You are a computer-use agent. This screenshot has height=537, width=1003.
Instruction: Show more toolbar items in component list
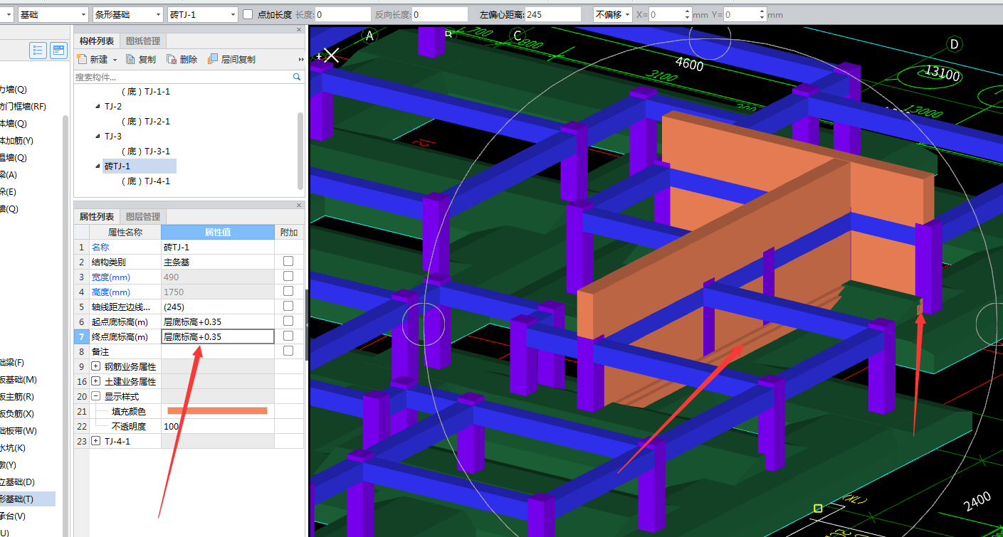[x=301, y=60]
